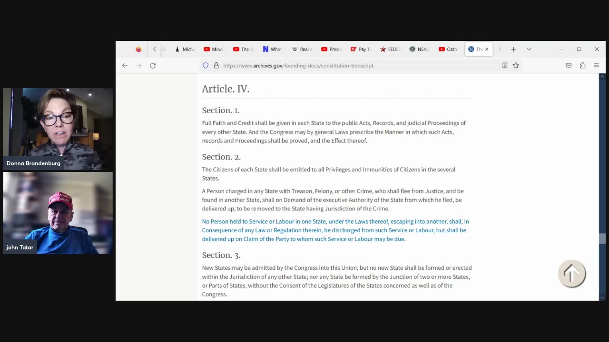Switch to the Oath YouTube tab
Image resolution: width=609 pixels, height=342 pixels.
(x=449, y=49)
